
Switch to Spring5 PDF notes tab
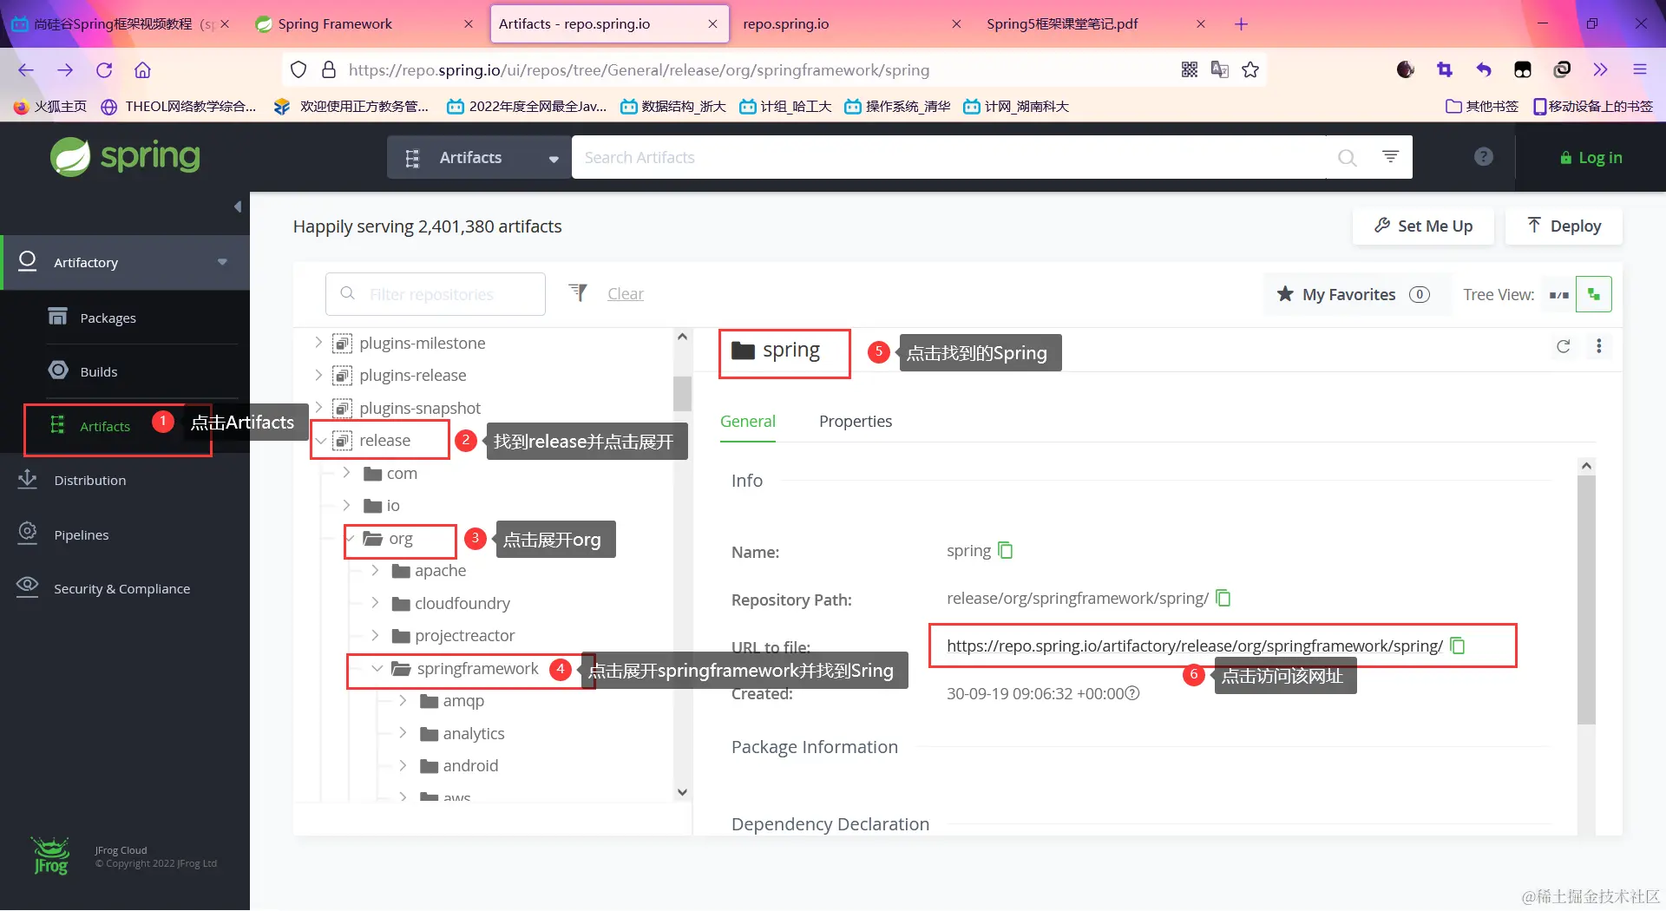(x=1095, y=24)
